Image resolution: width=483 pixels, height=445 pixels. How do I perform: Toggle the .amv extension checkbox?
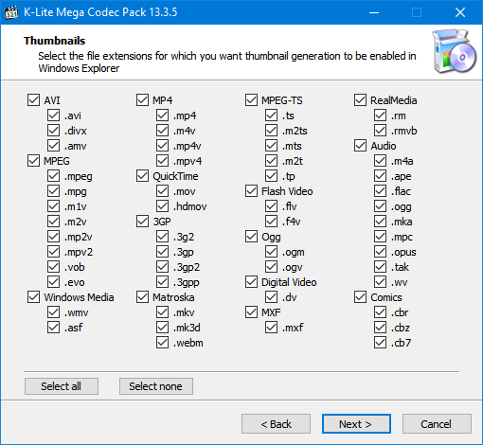pos(53,146)
